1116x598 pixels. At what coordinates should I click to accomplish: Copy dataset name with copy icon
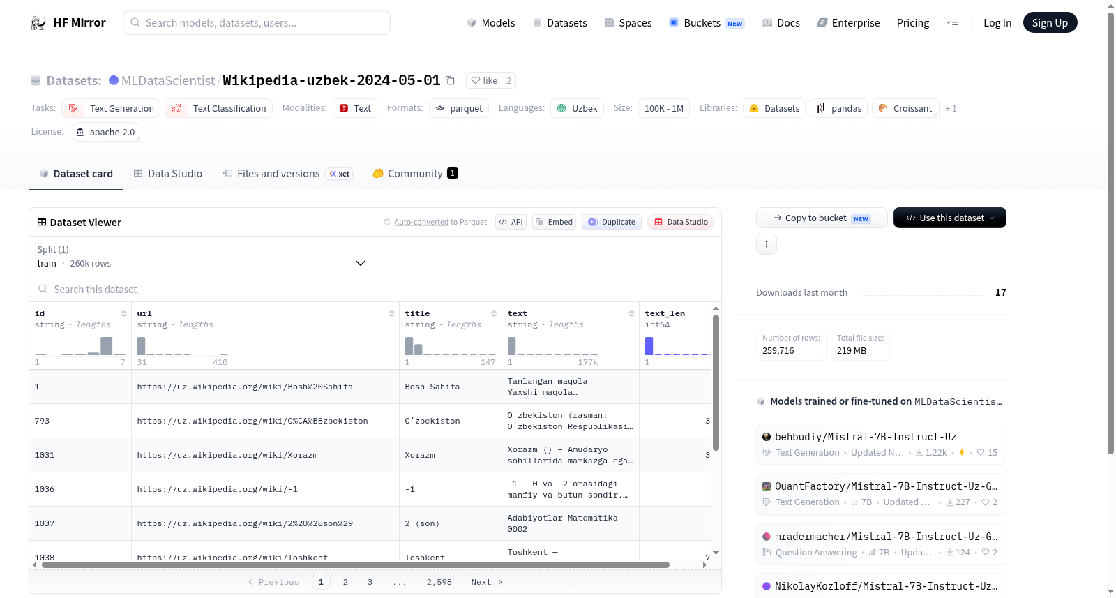[x=450, y=81]
